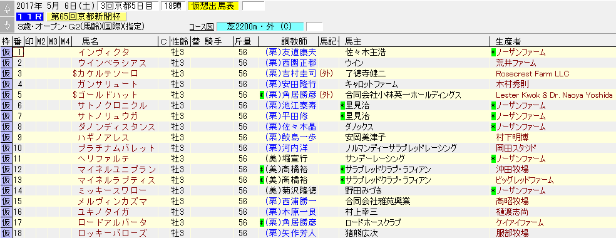Open horse サトノクロニクル
Viewport: 616px width, 238px height.
[112, 105]
